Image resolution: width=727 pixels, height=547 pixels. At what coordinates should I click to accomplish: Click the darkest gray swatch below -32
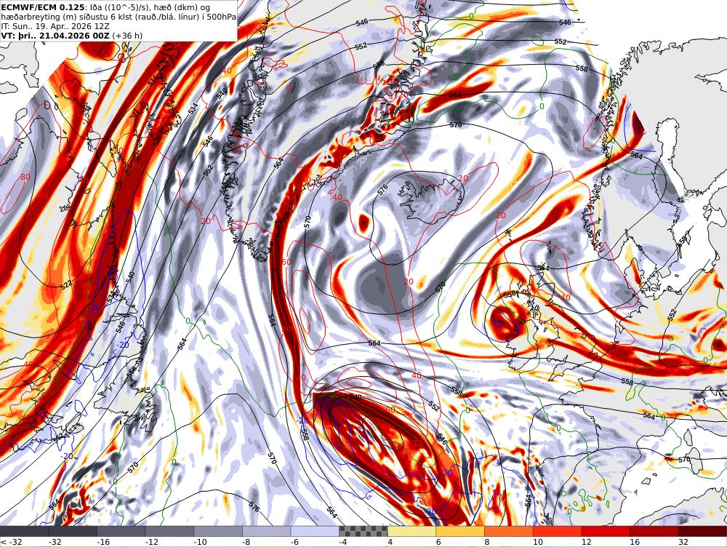tap(24, 531)
